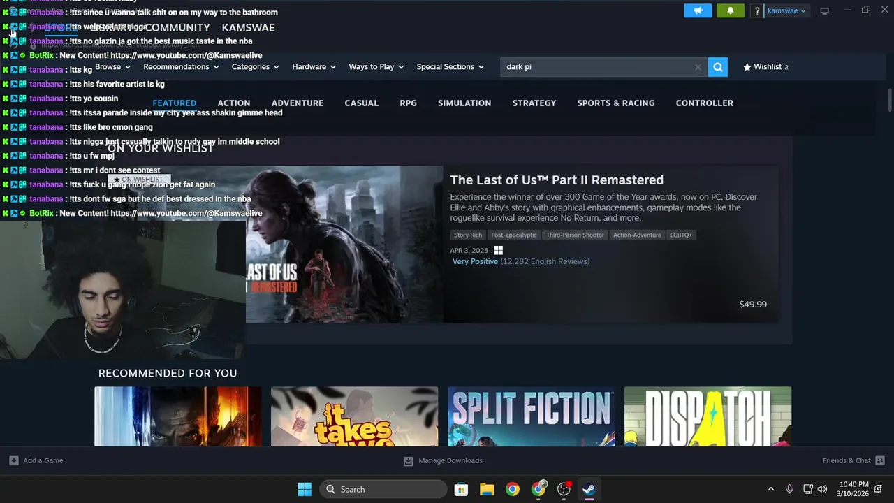Open the Dispatch recommendation
Screen dimensions: 894x503
(708, 416)
